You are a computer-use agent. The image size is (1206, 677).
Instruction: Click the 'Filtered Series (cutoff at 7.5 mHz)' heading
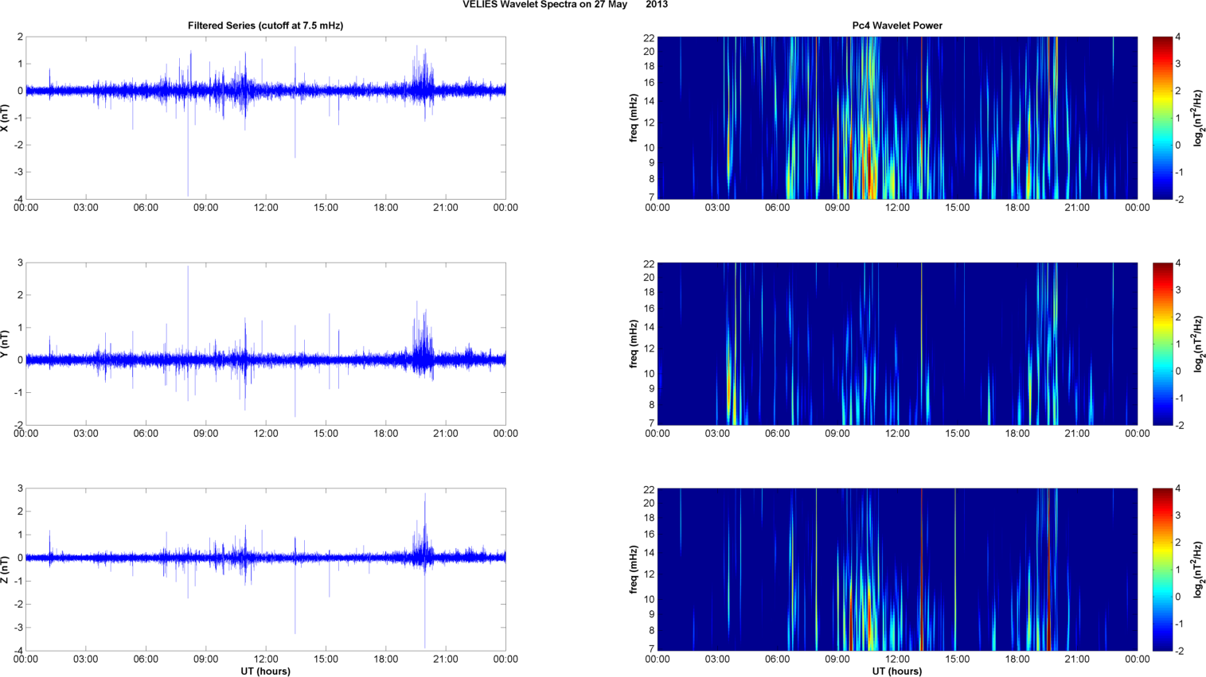pyautogui.click(x=265, y=25)
